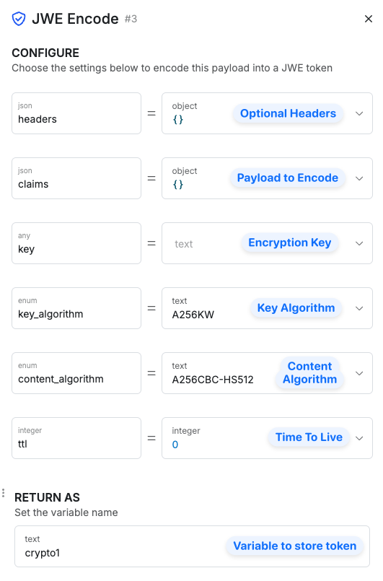Click the Variable to store token badge
Screen dimensions: 383x581
(x=294, y=546)
